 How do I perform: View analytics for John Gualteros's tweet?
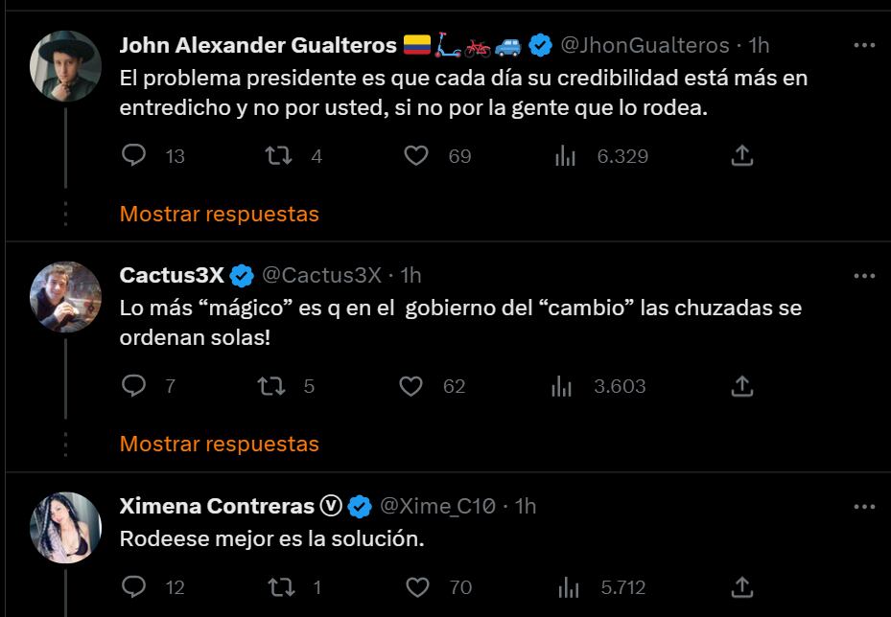[x=564, y=155]
